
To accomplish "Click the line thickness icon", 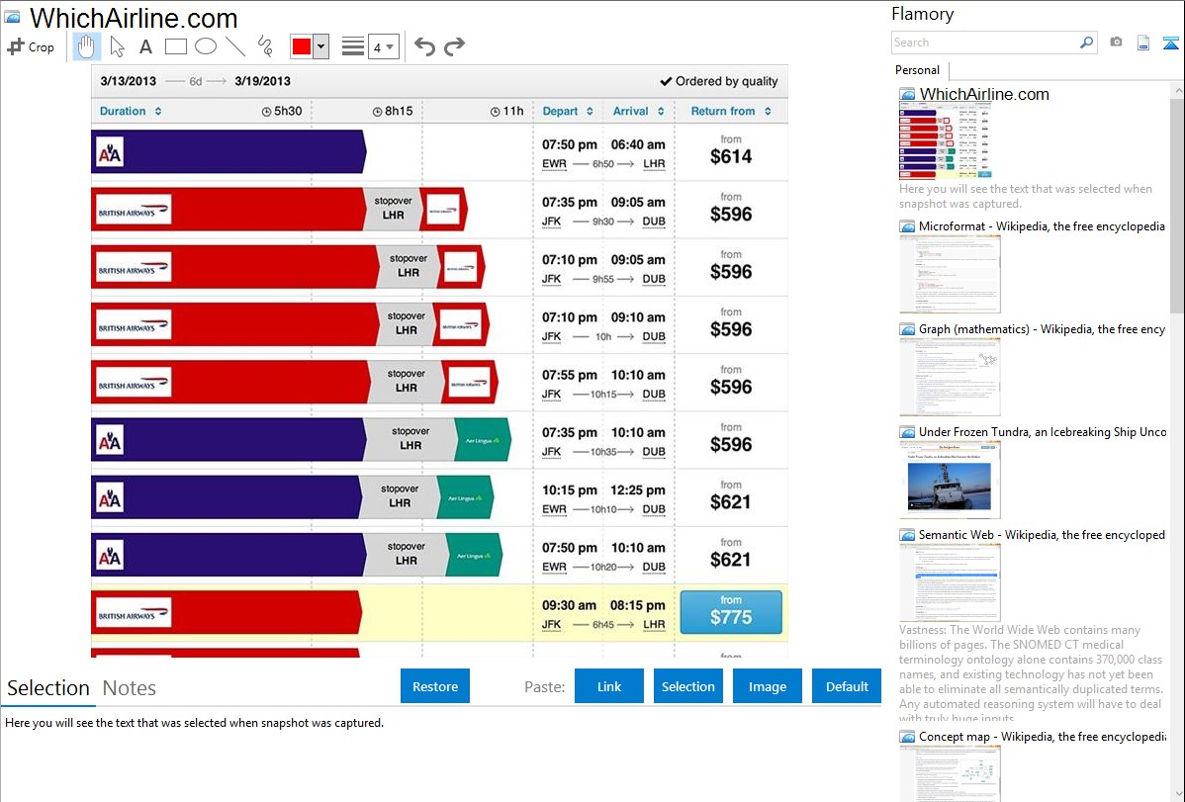I will tap(353, 46).
